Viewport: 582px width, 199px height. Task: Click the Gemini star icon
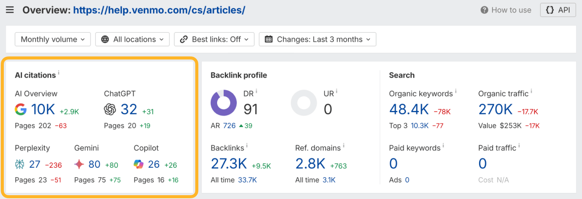click(x=79, y=164)
